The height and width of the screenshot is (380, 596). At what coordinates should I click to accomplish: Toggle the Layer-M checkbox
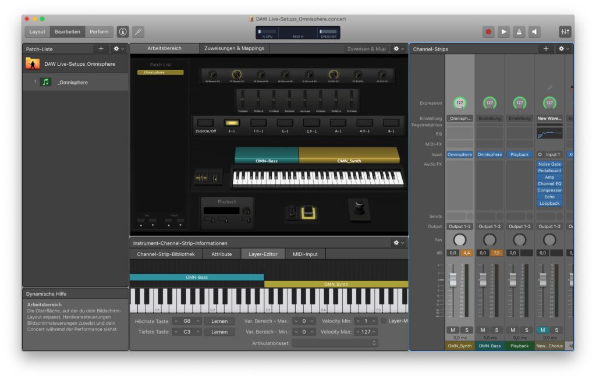(x=384, y=321)
